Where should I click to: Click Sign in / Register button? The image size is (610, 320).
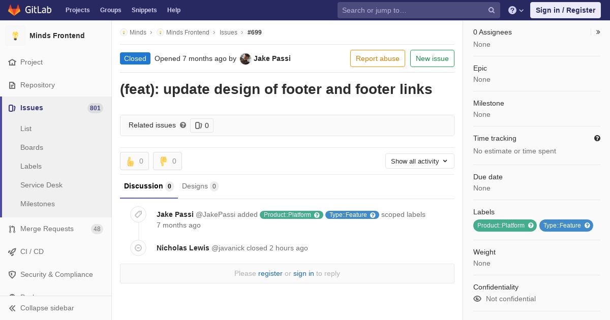coord(565,10)
